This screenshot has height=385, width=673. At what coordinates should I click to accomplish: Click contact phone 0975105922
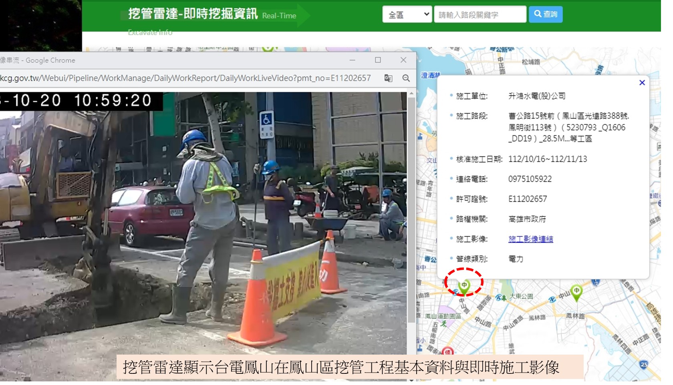tap(530, 179)
